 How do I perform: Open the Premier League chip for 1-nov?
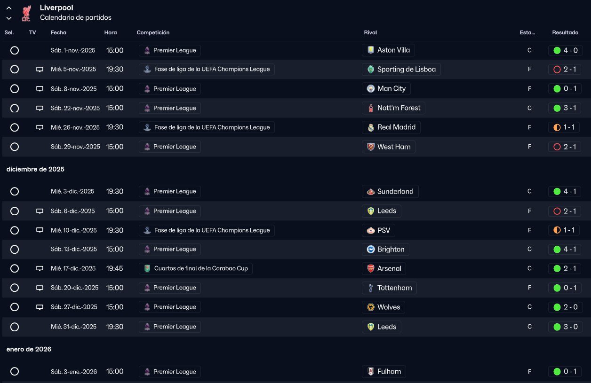point(170,50)
